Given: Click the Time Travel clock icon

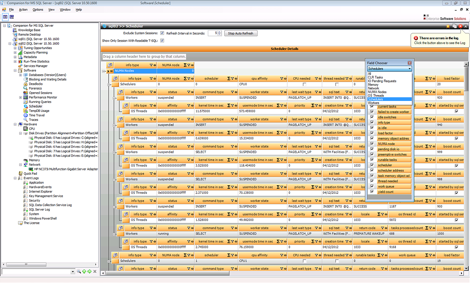Looking at the screenshot, I should [x=25, y=115].
